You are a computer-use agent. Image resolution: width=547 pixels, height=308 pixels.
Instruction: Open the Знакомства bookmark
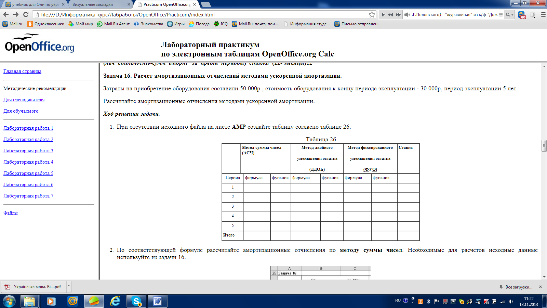[148, 24]
